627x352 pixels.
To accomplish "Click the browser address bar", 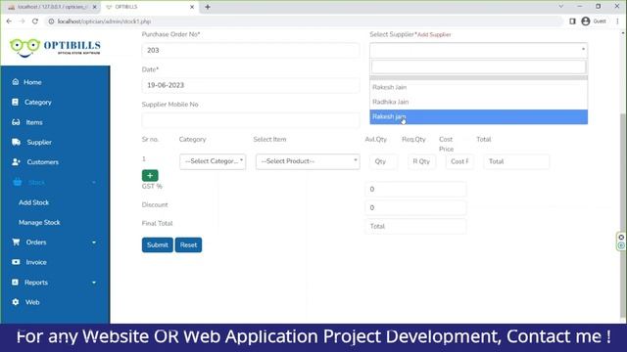I will point(304,22).
